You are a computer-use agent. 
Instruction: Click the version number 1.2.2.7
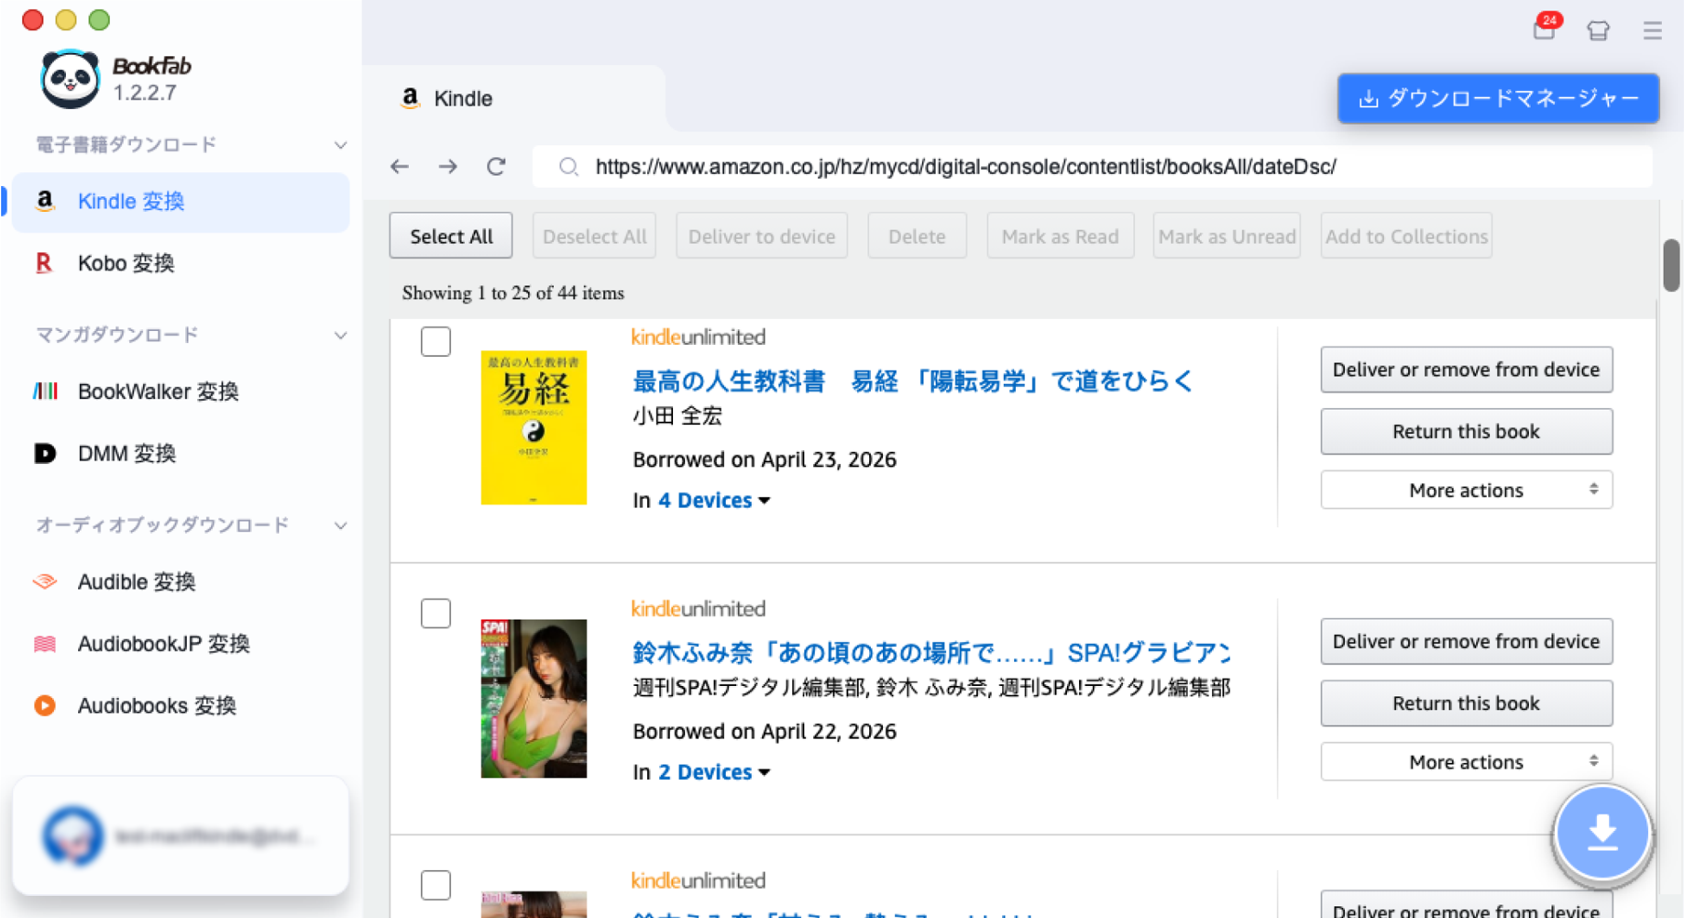point(144,93)
